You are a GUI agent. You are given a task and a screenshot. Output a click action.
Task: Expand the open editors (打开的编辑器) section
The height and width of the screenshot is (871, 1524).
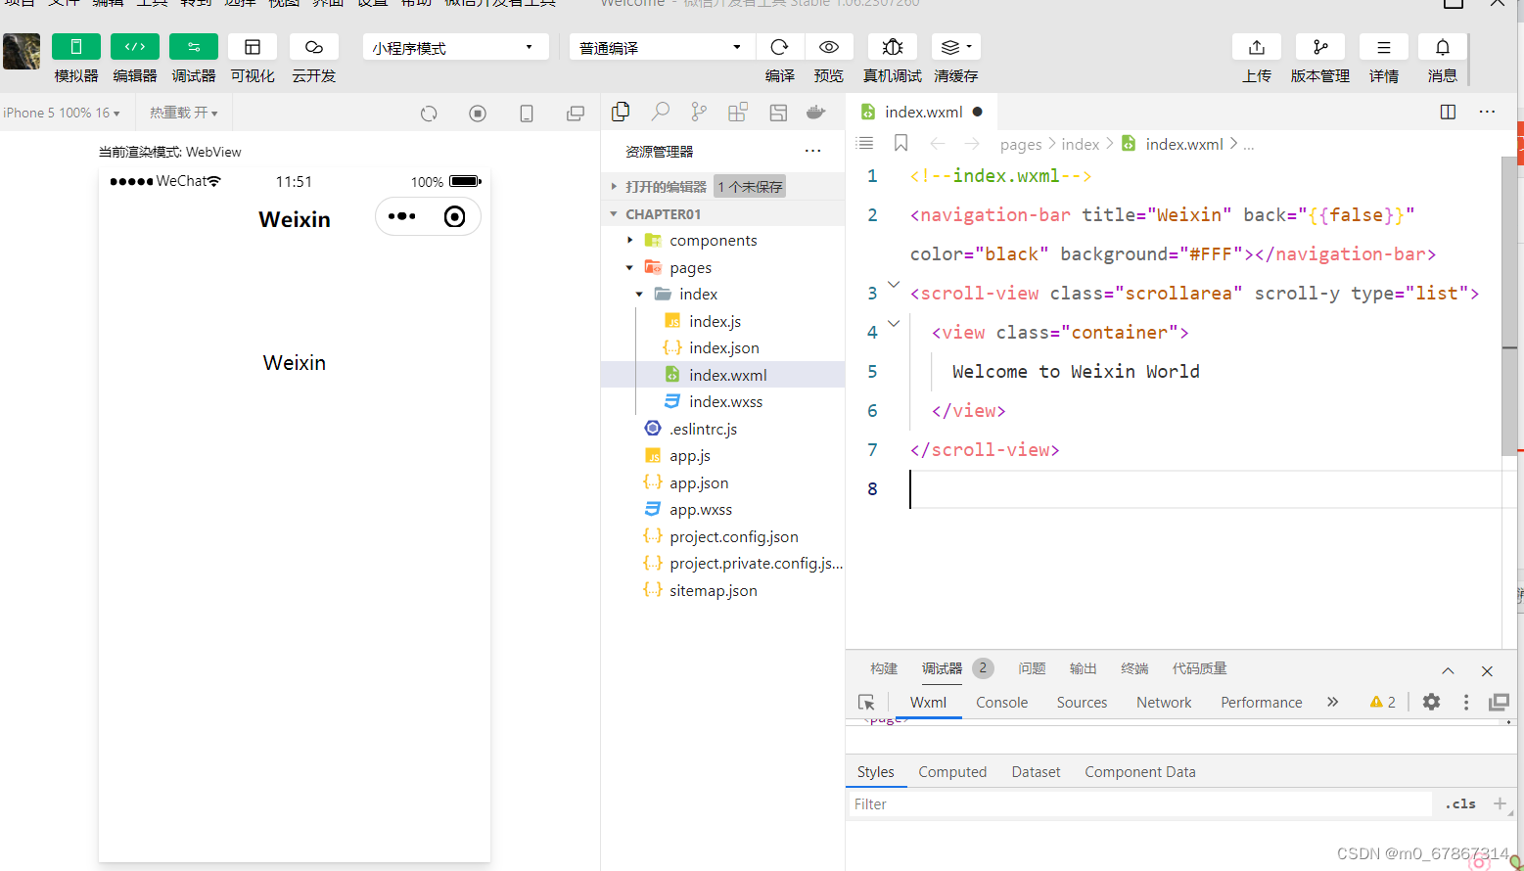(x=722, y=186)
